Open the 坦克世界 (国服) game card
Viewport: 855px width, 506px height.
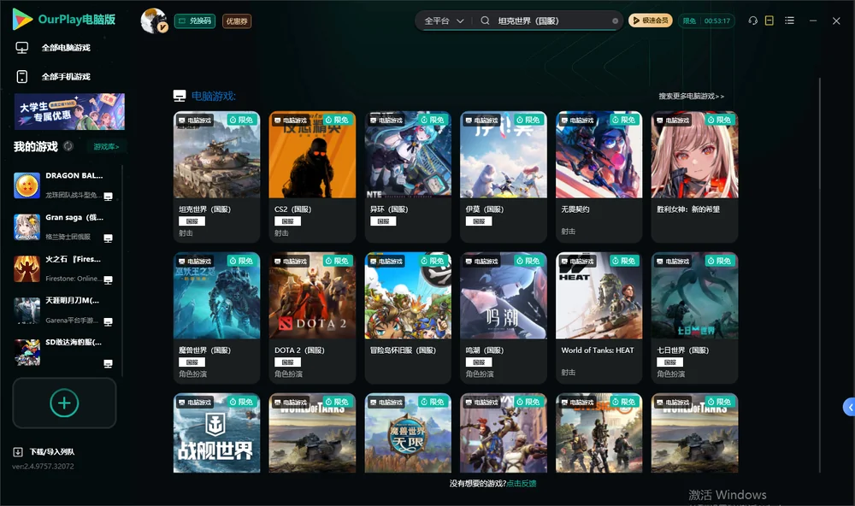[216, 177]
